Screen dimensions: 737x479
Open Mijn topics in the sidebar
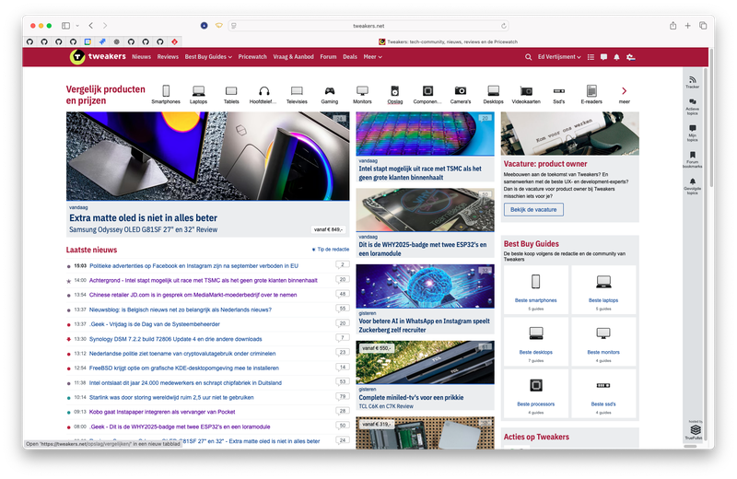point(693,134)
